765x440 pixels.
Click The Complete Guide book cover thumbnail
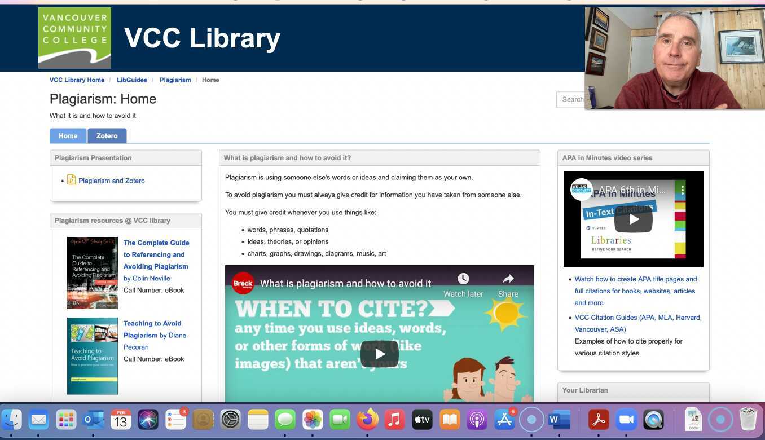(93, 272)
